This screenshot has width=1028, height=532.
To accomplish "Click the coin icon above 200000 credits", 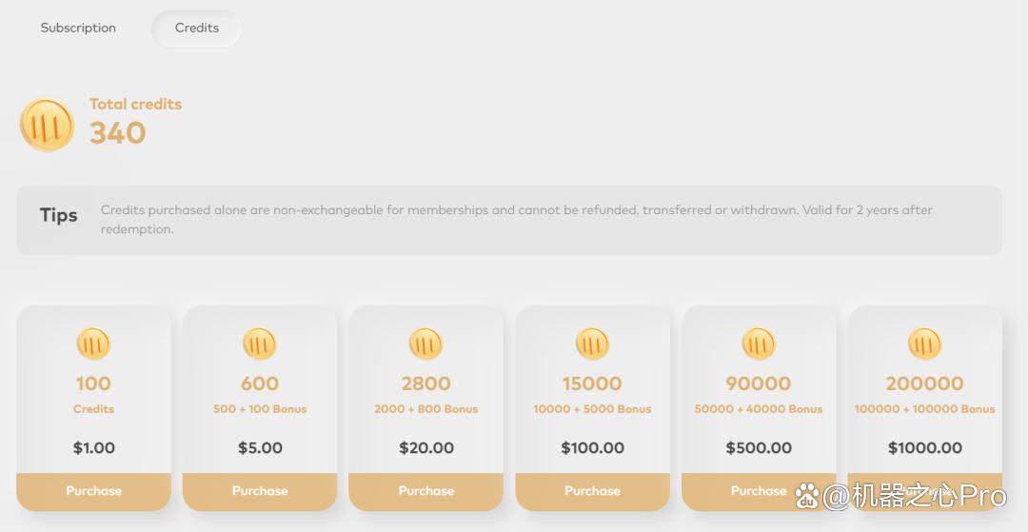I will (x=925, y=344).
